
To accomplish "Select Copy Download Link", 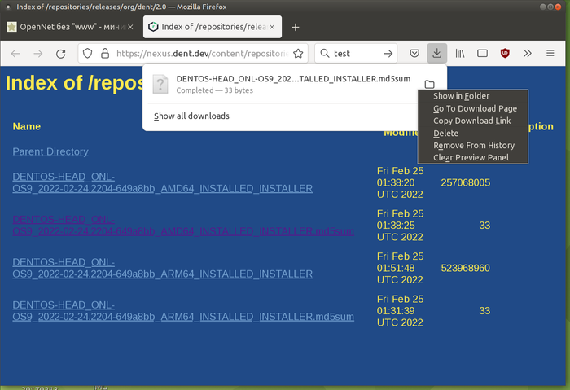I will 472,121.
